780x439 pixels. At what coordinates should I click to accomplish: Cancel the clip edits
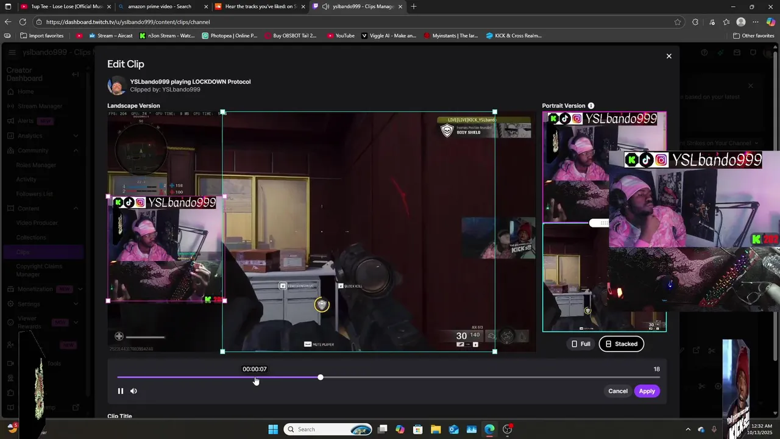617,391
